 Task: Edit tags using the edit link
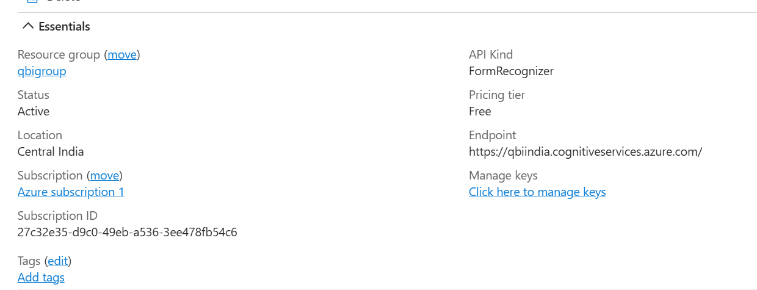(x=58, y=261)
